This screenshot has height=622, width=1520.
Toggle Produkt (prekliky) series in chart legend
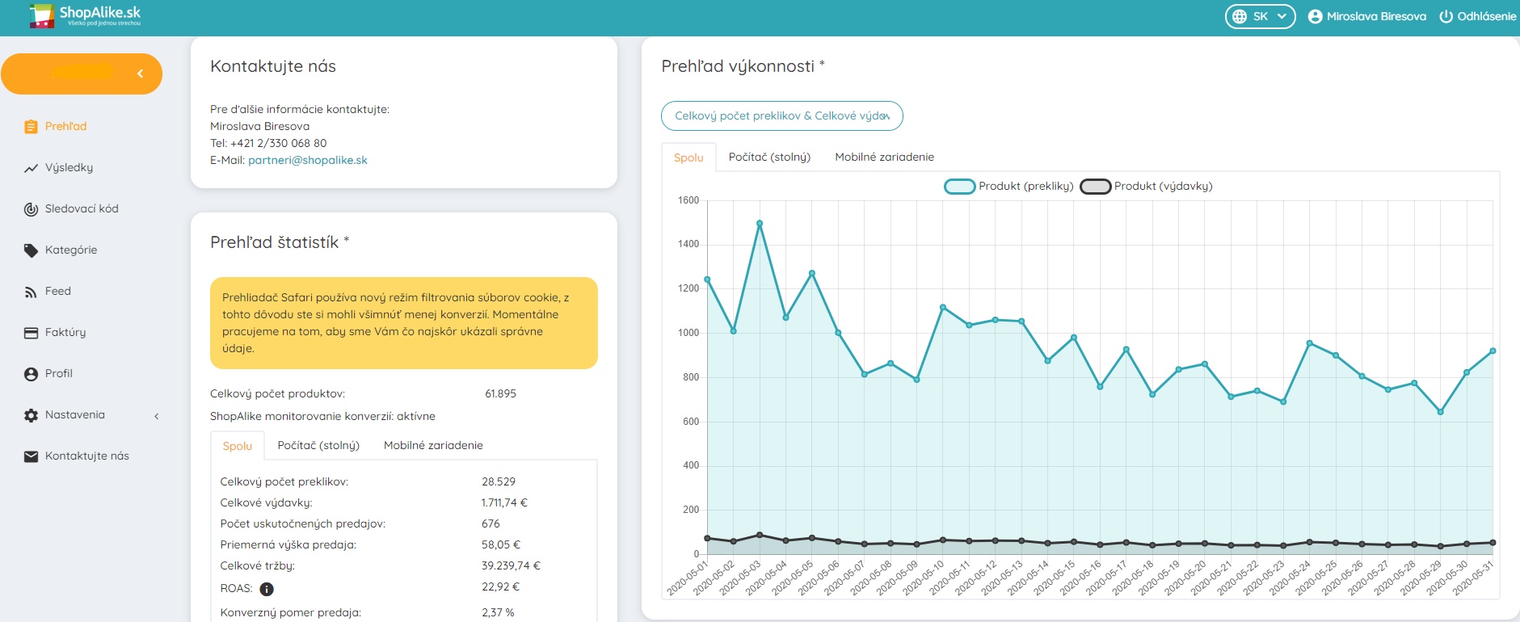(959, 187)
